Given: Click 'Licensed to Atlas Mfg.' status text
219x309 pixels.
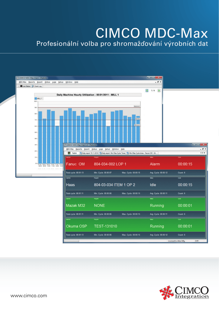Looking at the screenshot, I should (x=177, y=241).
